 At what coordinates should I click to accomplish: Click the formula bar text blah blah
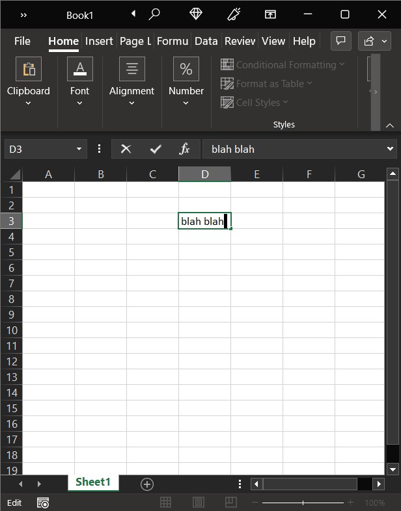click(x=233, y=149)
